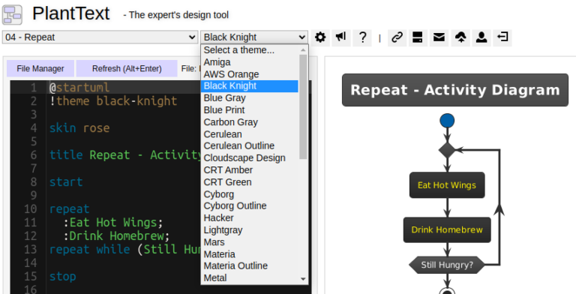Select the Materia Outline theme
576x294 pixels.
(250, 265)
